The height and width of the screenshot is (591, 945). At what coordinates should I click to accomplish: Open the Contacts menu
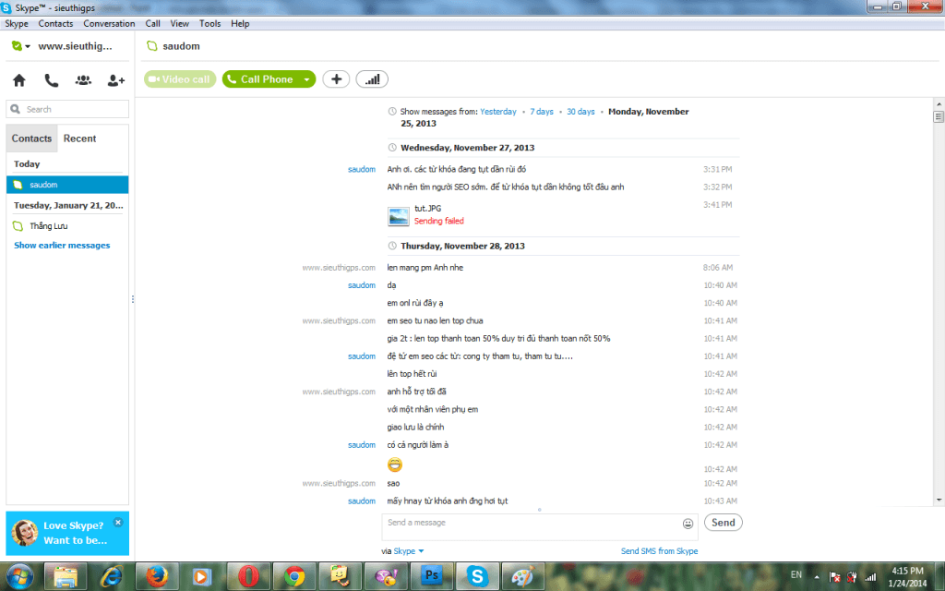tap(55, 23)
